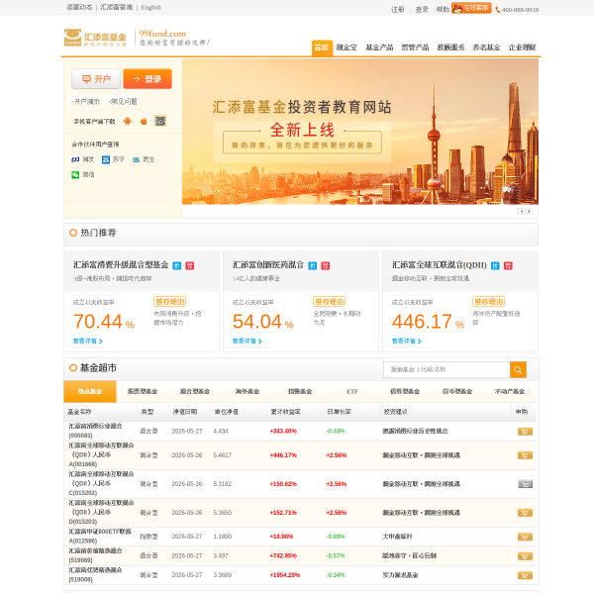Open the 资管产品 navigation menu
This screenshot has height=594, width=594.
click(415, 48)
